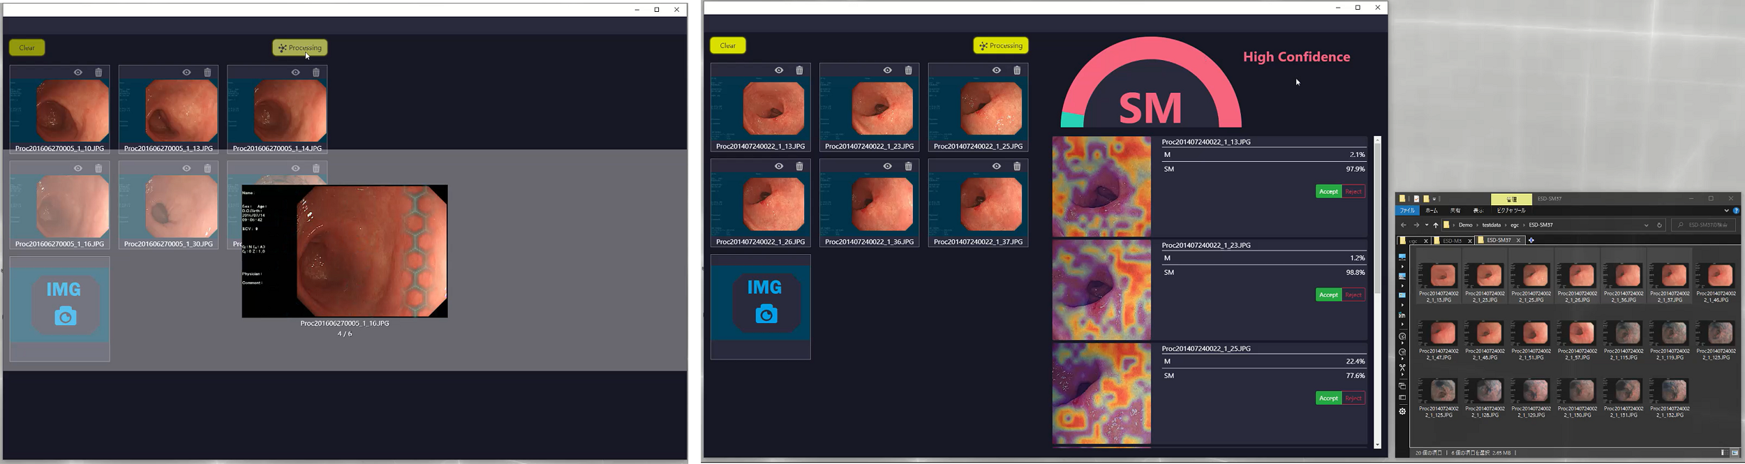Click Processing button in right window
This screenshot has width=1745, height=464.
point(1001,45)
